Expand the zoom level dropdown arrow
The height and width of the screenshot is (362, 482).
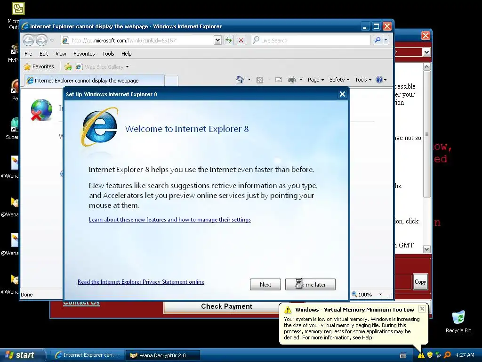click(x=380, y=294)
